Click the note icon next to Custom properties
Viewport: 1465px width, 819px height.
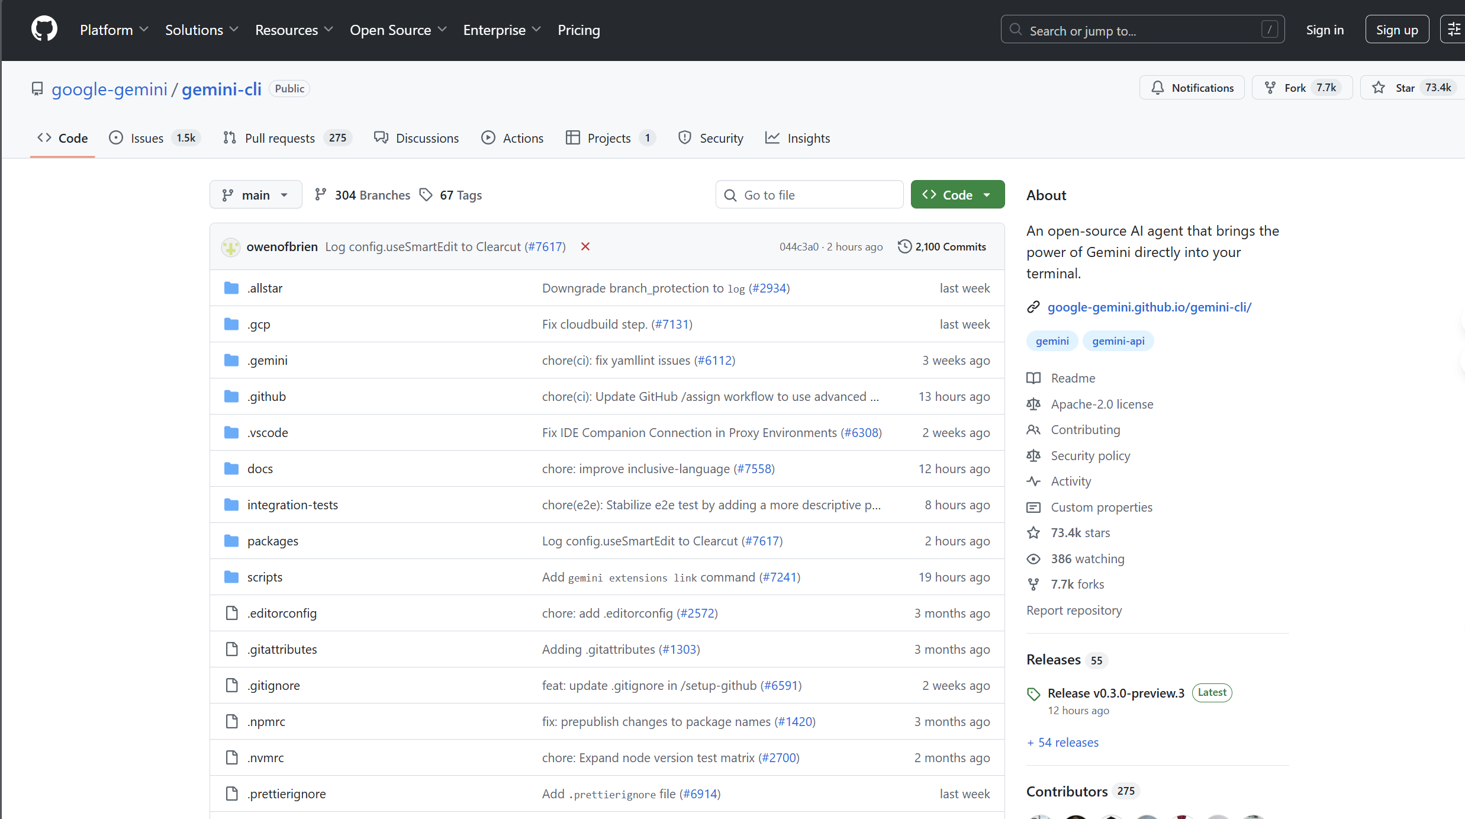[x=1033, y=507]
